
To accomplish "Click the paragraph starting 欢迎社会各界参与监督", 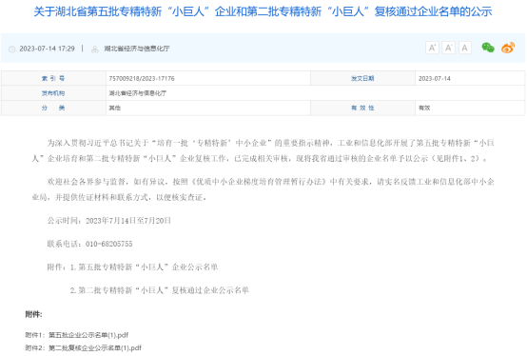I will coord(263,189).
